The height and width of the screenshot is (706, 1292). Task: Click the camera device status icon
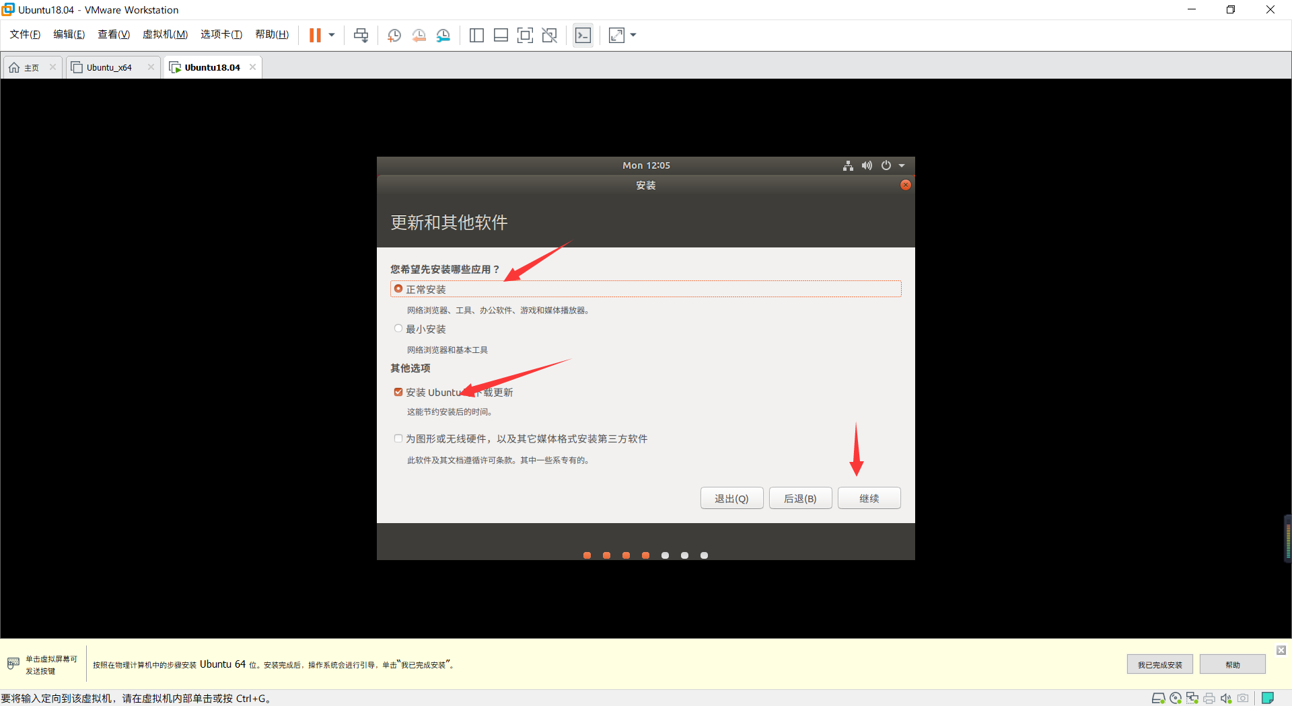pos(1243,698)
